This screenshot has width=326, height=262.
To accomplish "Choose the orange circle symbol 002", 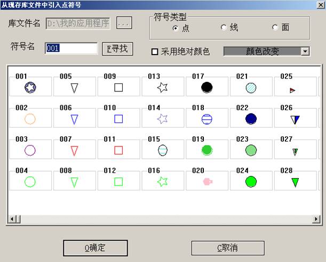I will point(30,119).
